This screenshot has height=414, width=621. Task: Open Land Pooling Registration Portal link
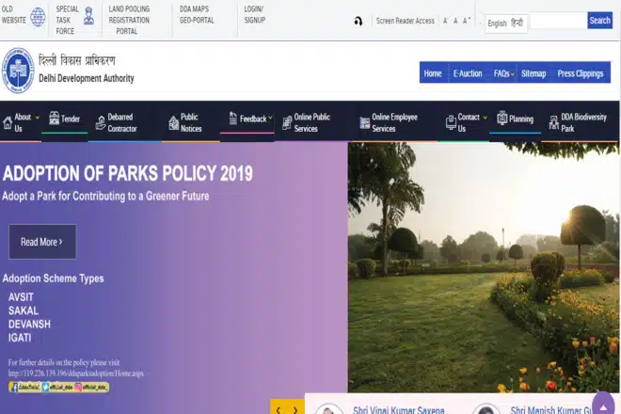[129, 20]
